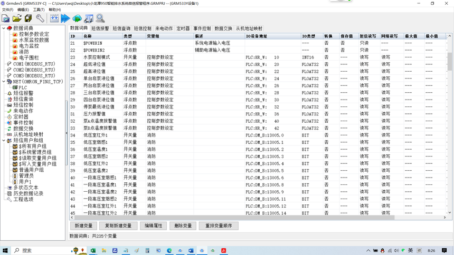
Task: Click the new project icon in toolbar
Action: (x=6, y=18)
